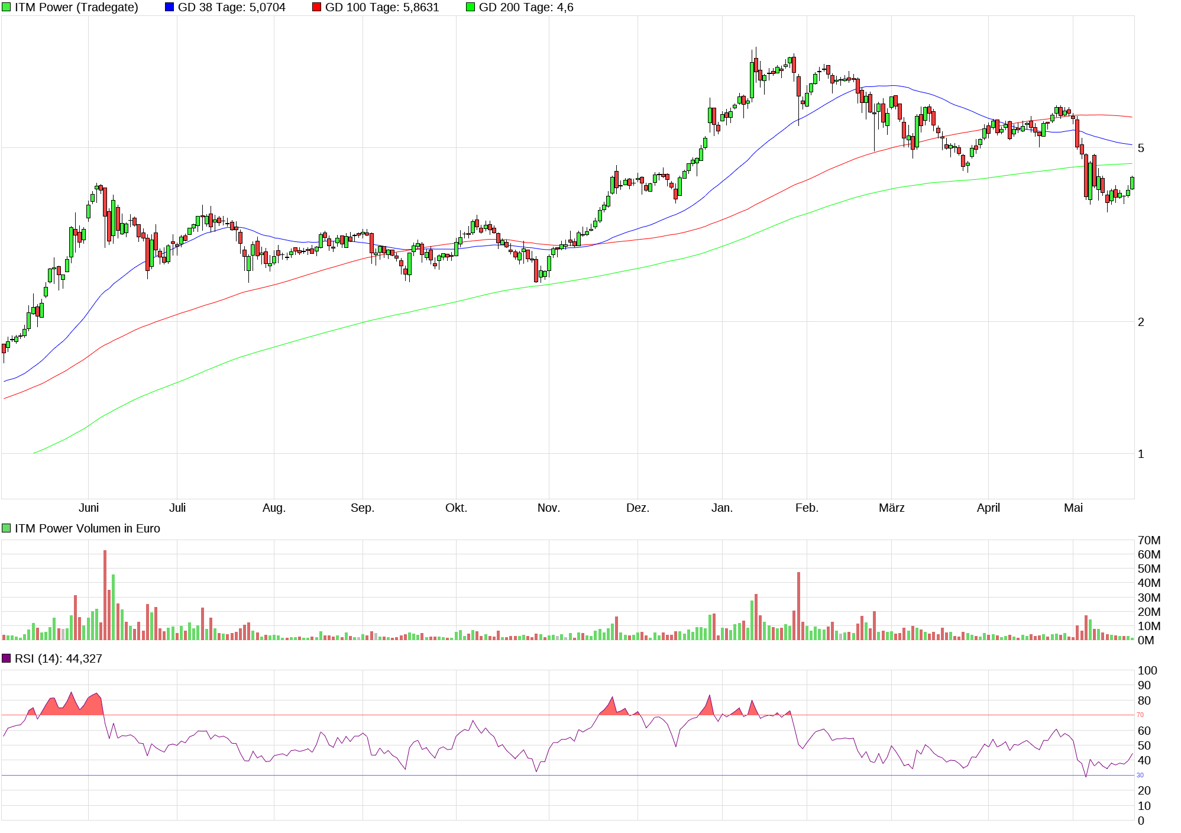Click the green GD 200 Tage legend square

click(470, 7)
